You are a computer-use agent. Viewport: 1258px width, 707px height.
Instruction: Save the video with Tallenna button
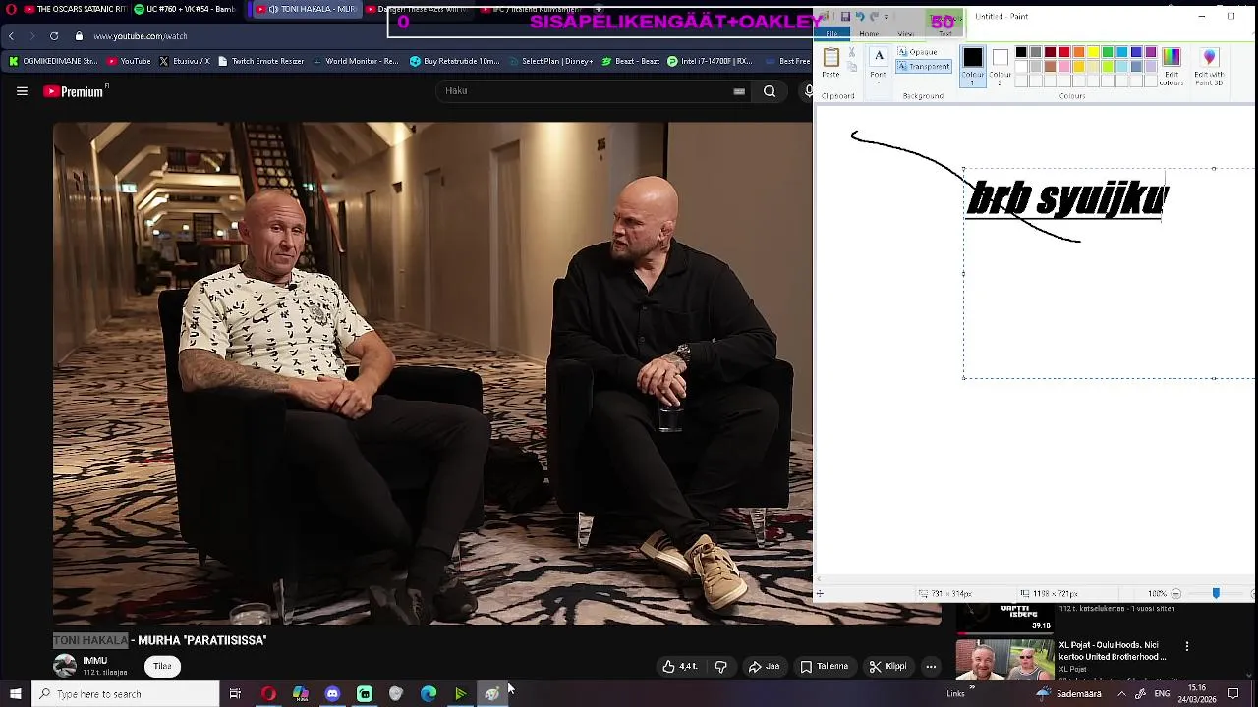click(824, 666)
